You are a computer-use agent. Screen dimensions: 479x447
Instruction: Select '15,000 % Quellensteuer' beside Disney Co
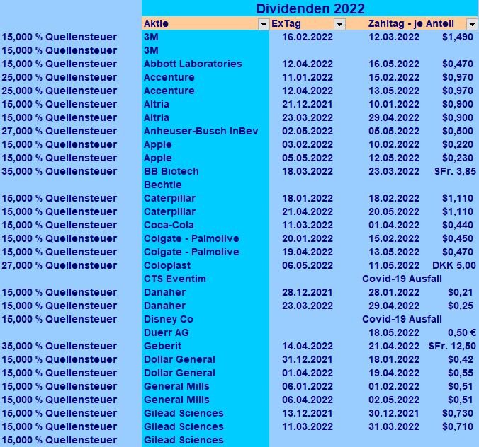(x=60, y=319)
